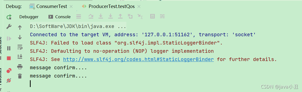Screen dimensions: 302x92
Task: Open Evaluate Expression calculator icon
Action: pyautogui.click(x=152, y=16)
